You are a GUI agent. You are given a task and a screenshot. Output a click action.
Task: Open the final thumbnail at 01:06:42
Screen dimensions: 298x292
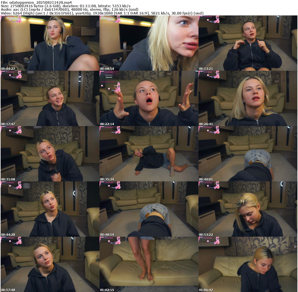point(248,264)
